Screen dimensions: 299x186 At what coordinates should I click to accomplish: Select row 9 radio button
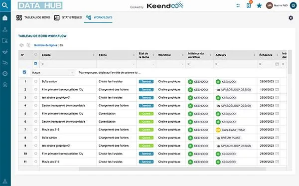pos(36,146)
